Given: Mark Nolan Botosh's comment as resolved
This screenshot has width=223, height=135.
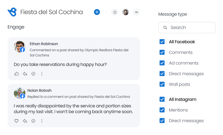Looking at the screenshot, I should (33, 121).
